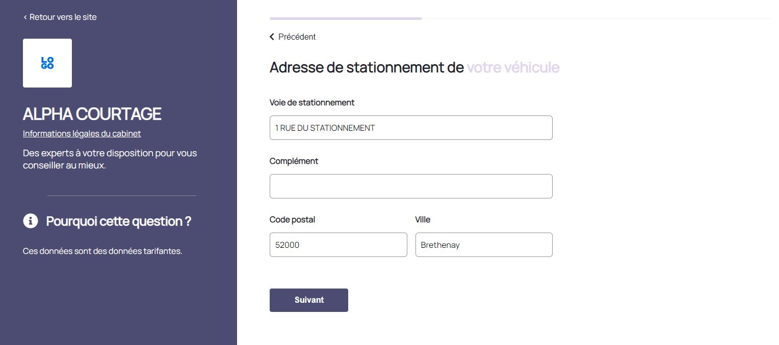Click the back chevron before "Retour vers le site"
The width and height of the screenshot is (779, 345).
25,17
